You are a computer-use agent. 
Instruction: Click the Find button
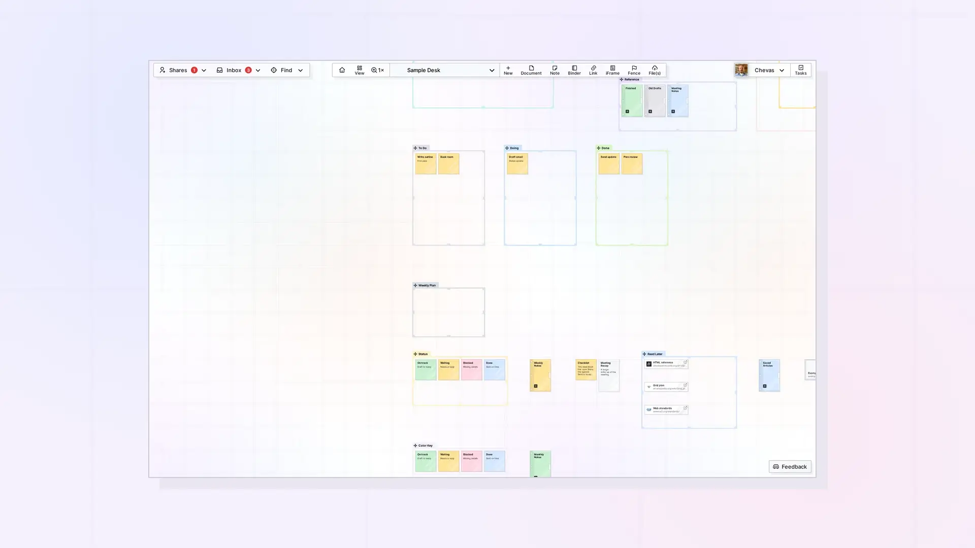click(282, 71)
